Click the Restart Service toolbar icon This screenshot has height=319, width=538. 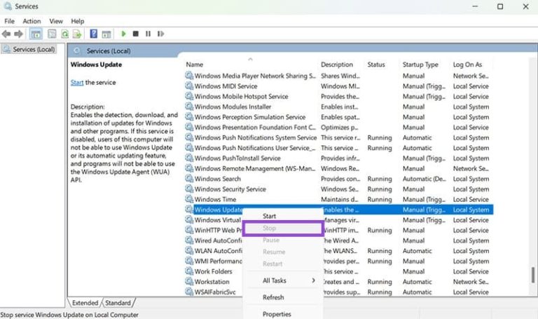click(x=160, y=34)
